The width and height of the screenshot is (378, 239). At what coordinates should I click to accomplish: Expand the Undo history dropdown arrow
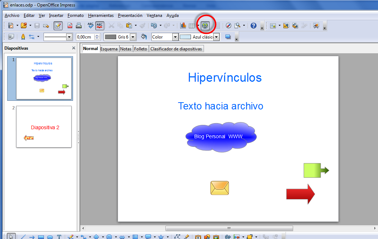[160, 26]
